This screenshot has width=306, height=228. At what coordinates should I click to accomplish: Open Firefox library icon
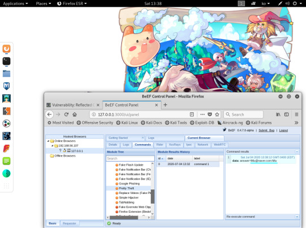pyautogui.click(x=278, y=115)
